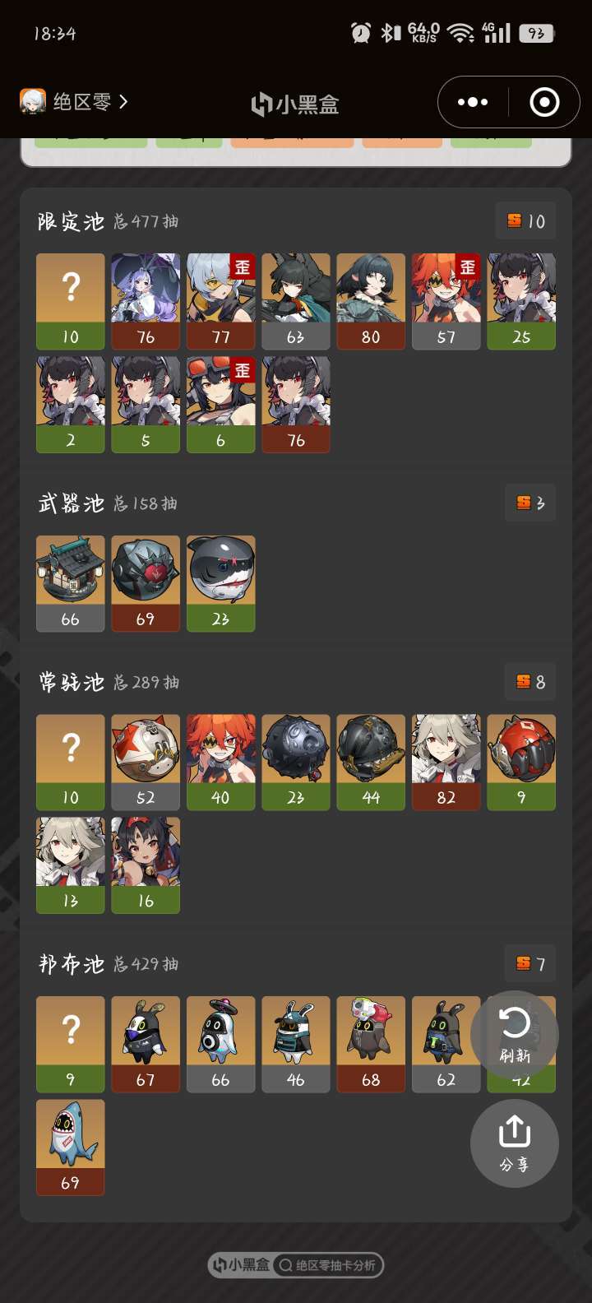This screenshot has height=1303, width=592.
Task: Click the S-rank badge showing 8 in 常驻池
Action: pyautogui.click(x=530, y=681)
